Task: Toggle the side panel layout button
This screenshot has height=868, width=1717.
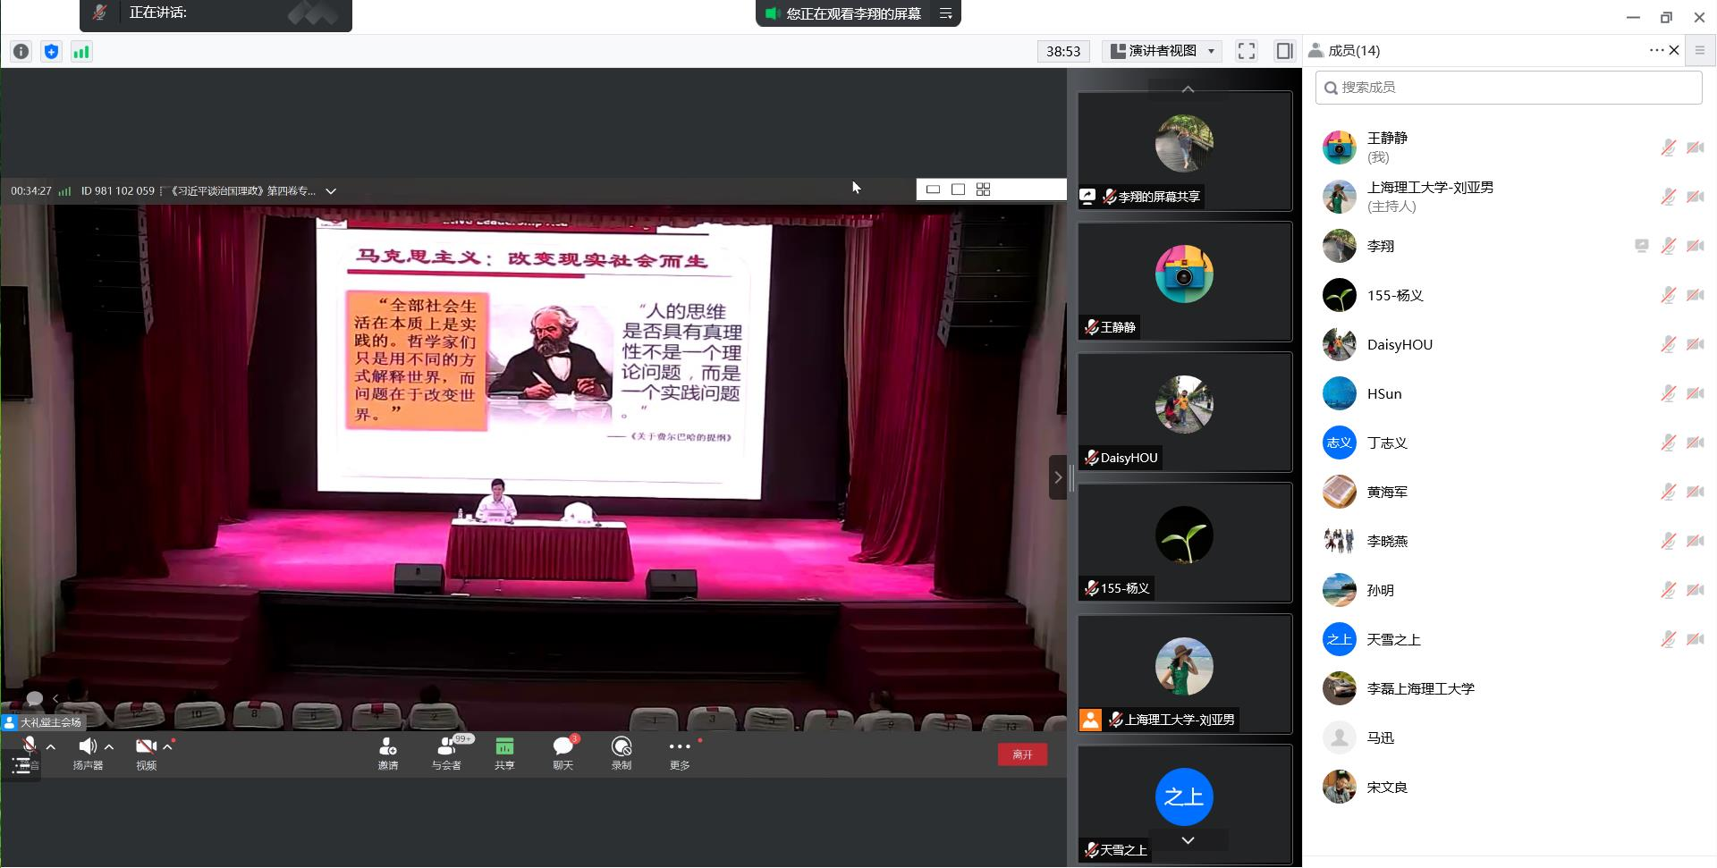Action: (1284, 51)
